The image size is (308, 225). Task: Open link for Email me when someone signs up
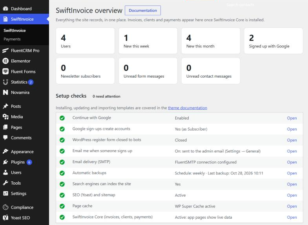(x=292, y=151)
